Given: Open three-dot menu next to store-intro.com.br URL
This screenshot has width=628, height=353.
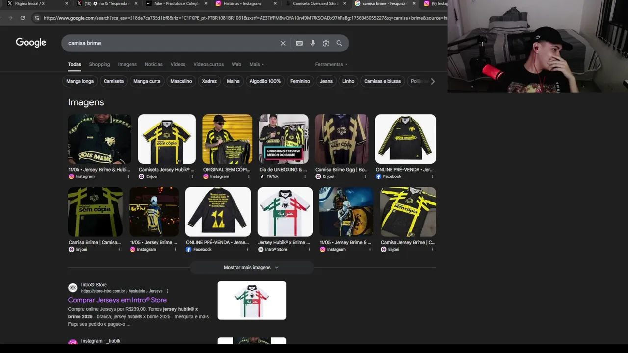Looking at the screenshot, I should click(x=167, y=291).
